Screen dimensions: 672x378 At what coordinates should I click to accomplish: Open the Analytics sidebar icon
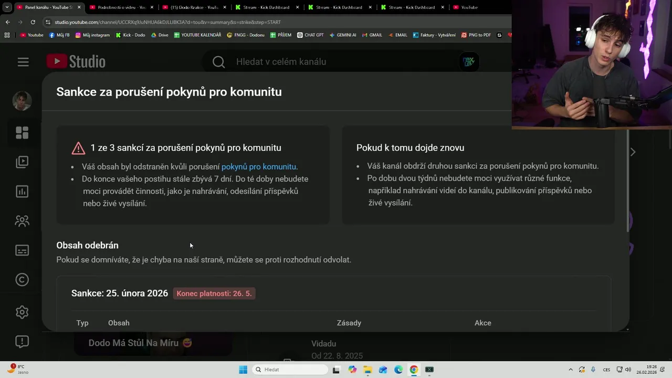click(22, 192)
